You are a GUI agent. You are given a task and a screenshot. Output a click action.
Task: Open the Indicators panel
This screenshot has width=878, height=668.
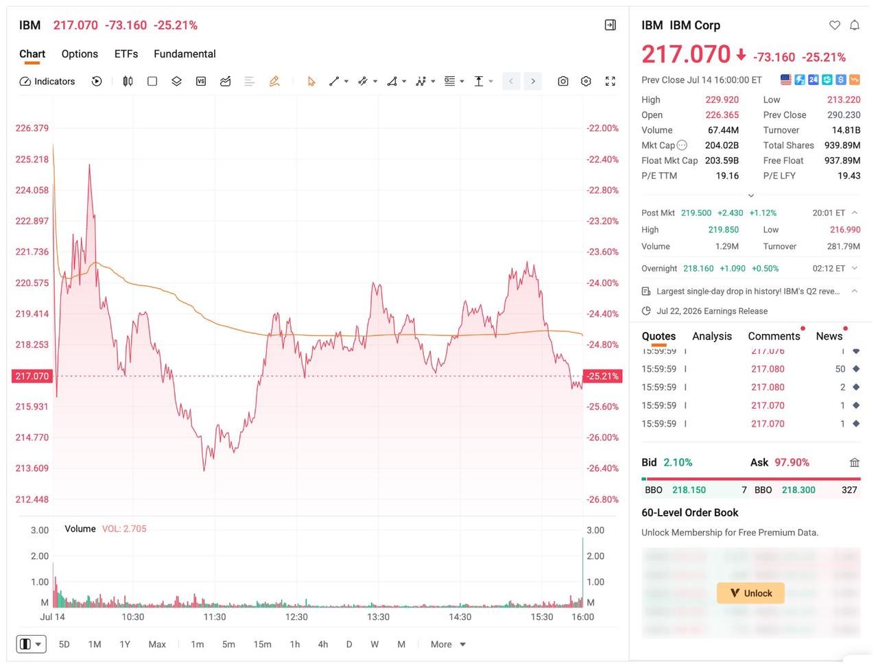(x=47, y=81)
